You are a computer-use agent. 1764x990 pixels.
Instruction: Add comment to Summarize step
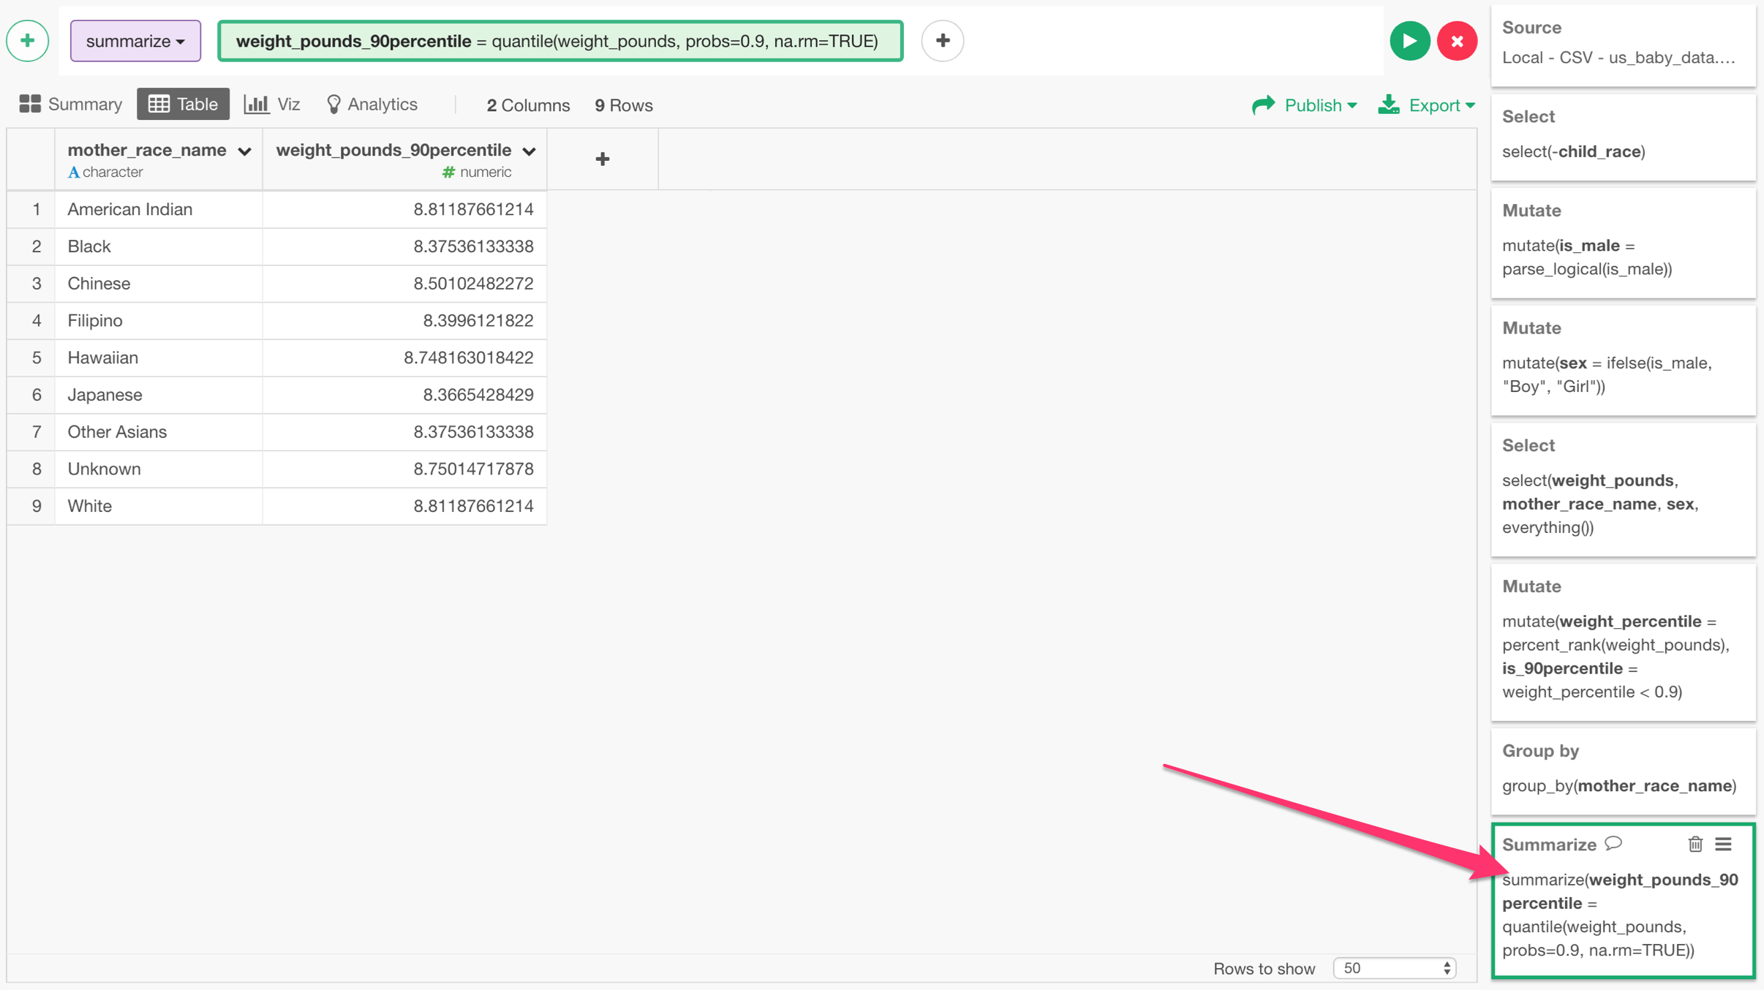coord(1614,844)
